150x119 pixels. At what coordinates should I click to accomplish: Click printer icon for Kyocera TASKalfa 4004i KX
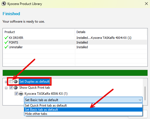click(x=21, y=94)
